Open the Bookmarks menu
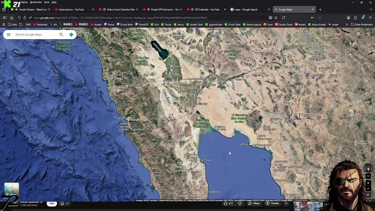 pyautogui.click(x=36, y=2)
